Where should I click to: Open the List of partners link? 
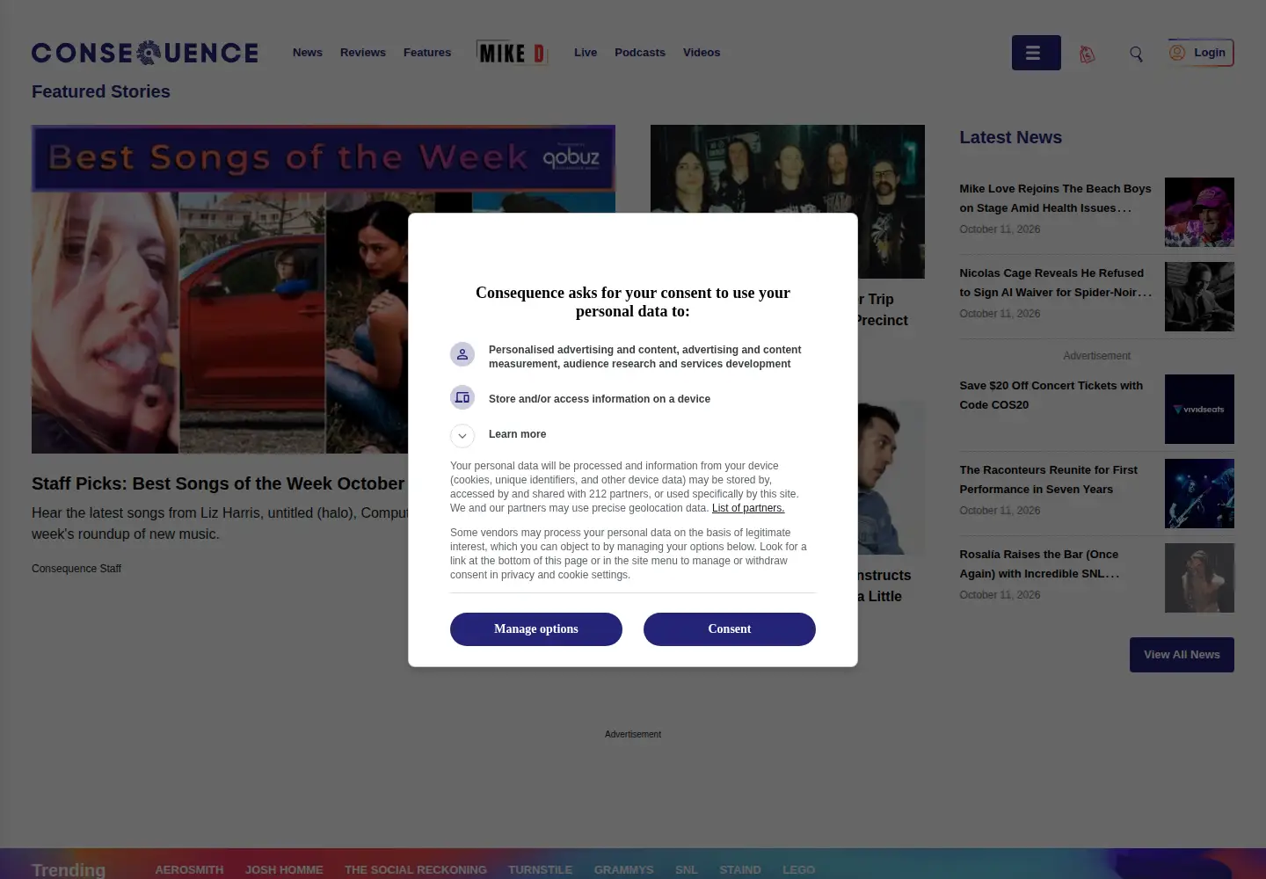[x=748, y=508]
